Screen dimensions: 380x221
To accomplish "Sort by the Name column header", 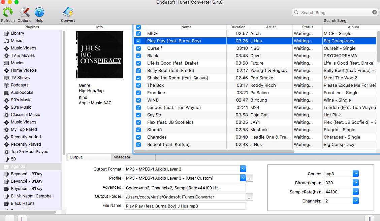I will tap(186, 27).
